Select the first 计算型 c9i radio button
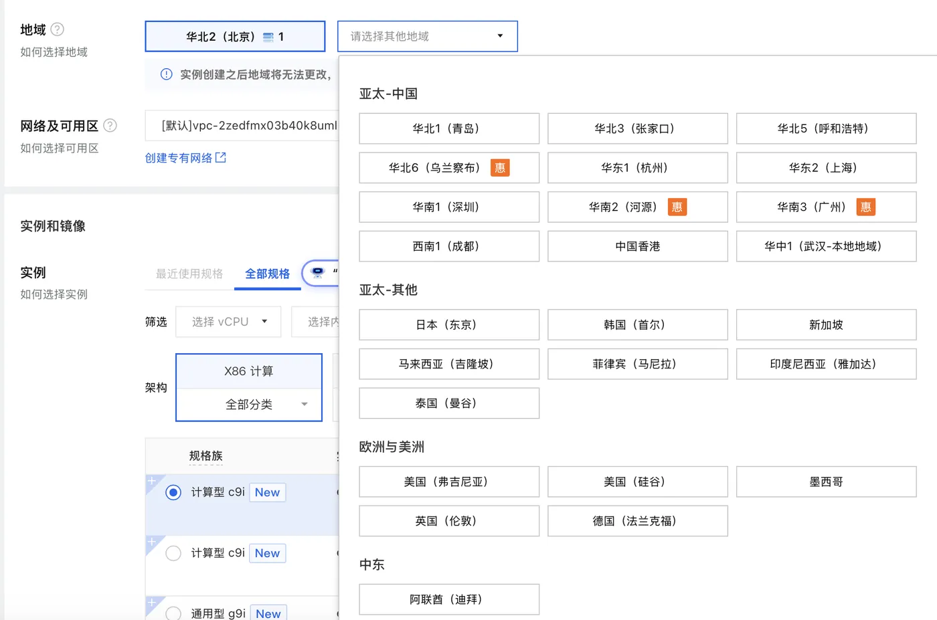Image resolution: width=937 pixels, height=620 pixels. click(x=173, y=493)
